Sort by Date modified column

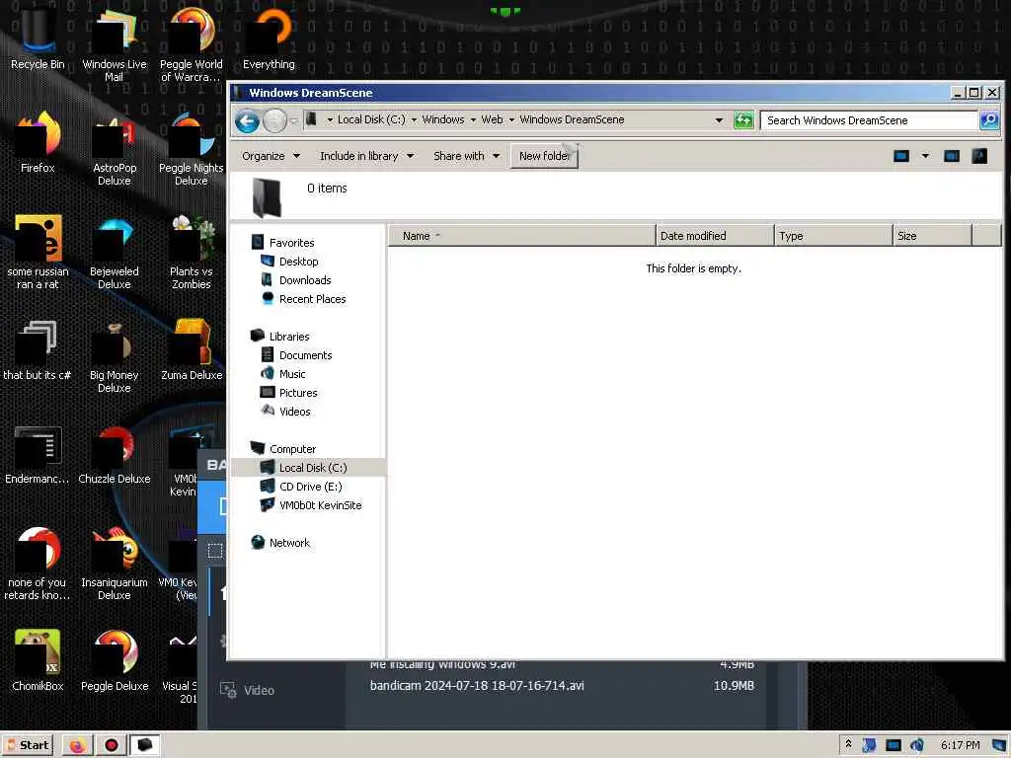tap(715, 236)
